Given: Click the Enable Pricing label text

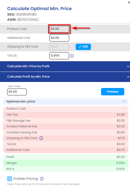Looking at the screenshot, I should click(25, 179).
